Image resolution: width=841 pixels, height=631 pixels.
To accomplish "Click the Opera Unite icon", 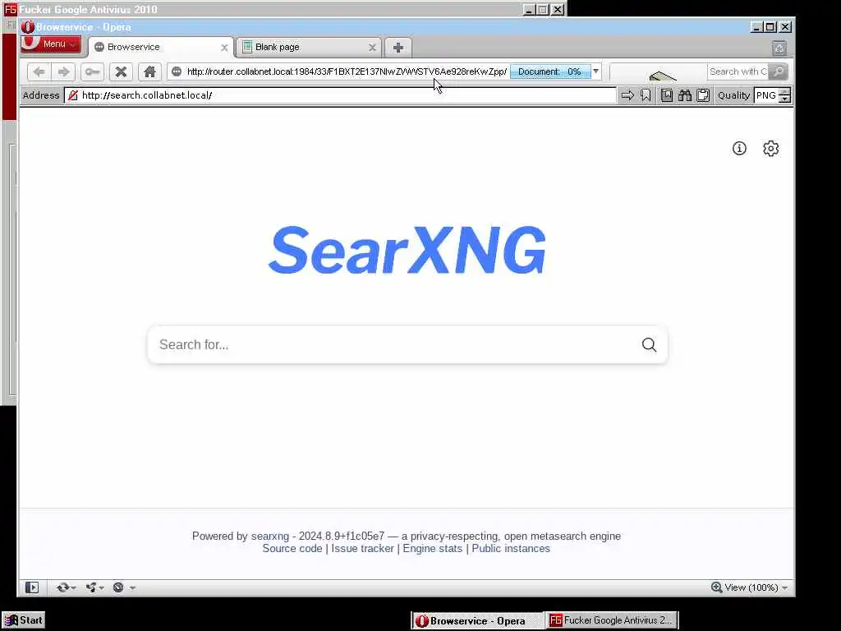I will coord(91,587).
